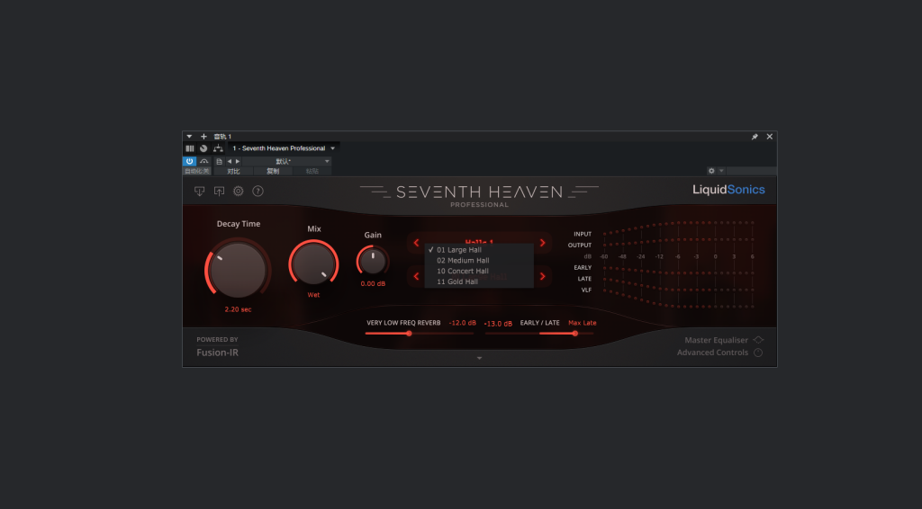This screenshot has height=509, width=922.
Task: Click the pin window icon
Action: (x=755, y=137)
